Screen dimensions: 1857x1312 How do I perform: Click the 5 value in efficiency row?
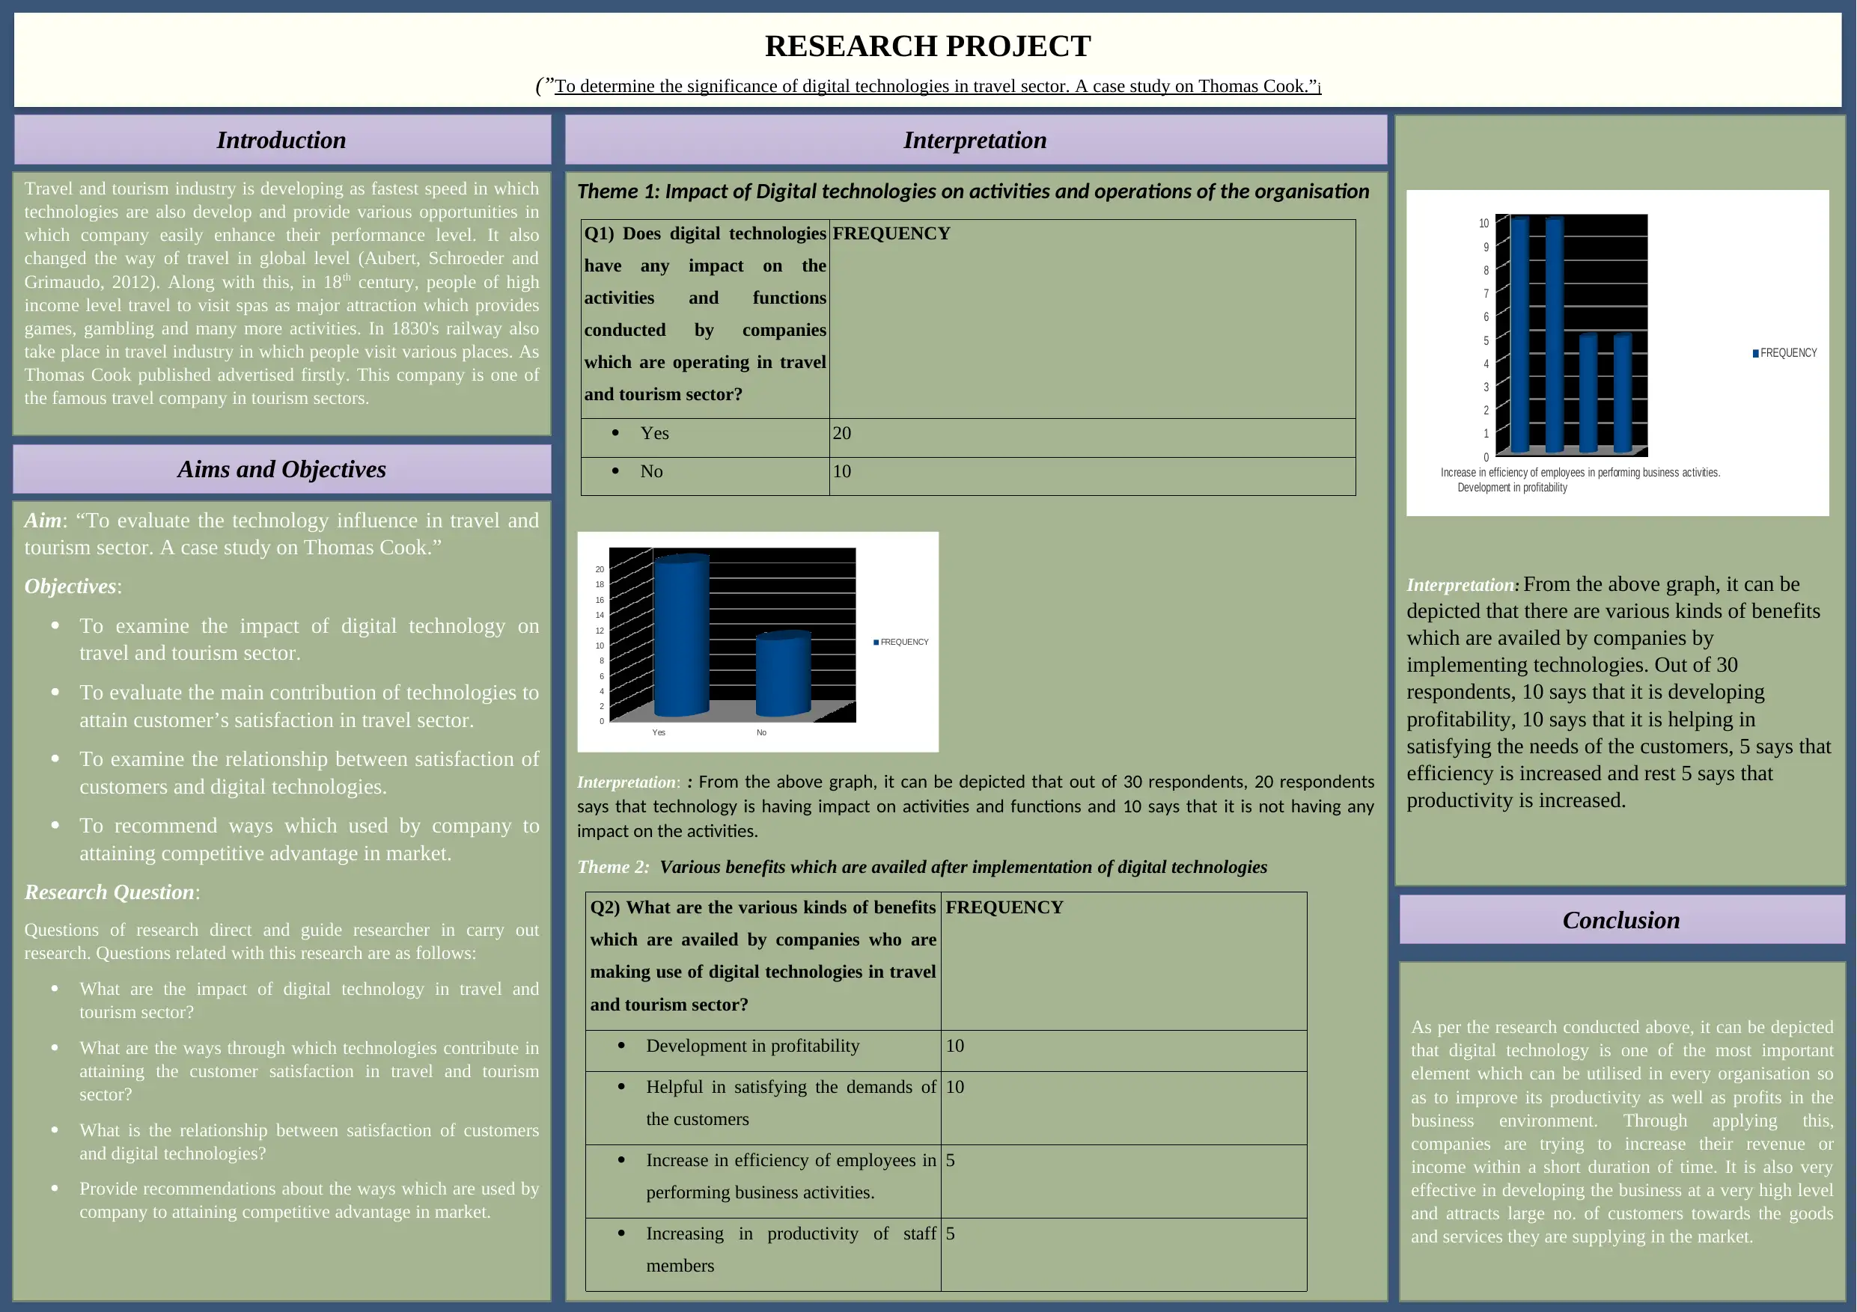[951, 1160]
